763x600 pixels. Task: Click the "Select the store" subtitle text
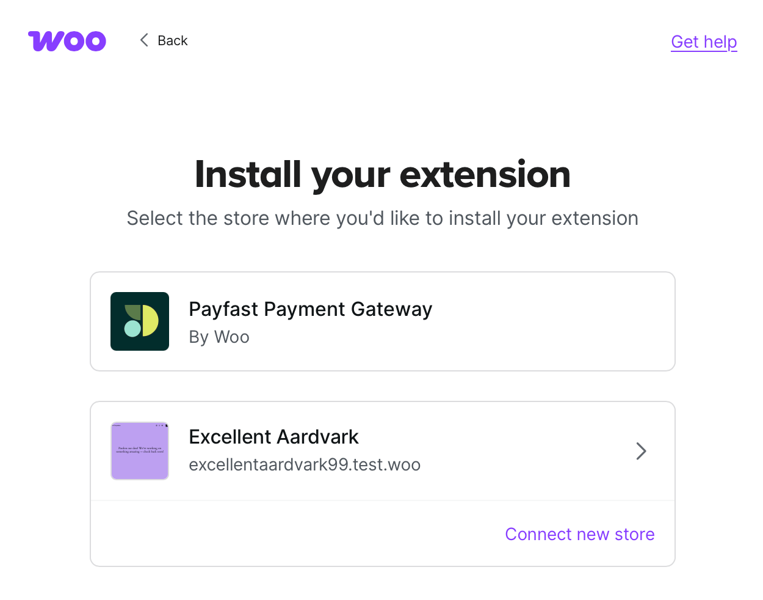pyautogui.click(x=382, y=218)
